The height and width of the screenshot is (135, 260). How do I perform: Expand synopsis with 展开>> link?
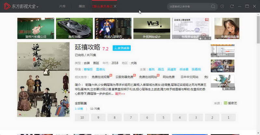pos(120,94)
